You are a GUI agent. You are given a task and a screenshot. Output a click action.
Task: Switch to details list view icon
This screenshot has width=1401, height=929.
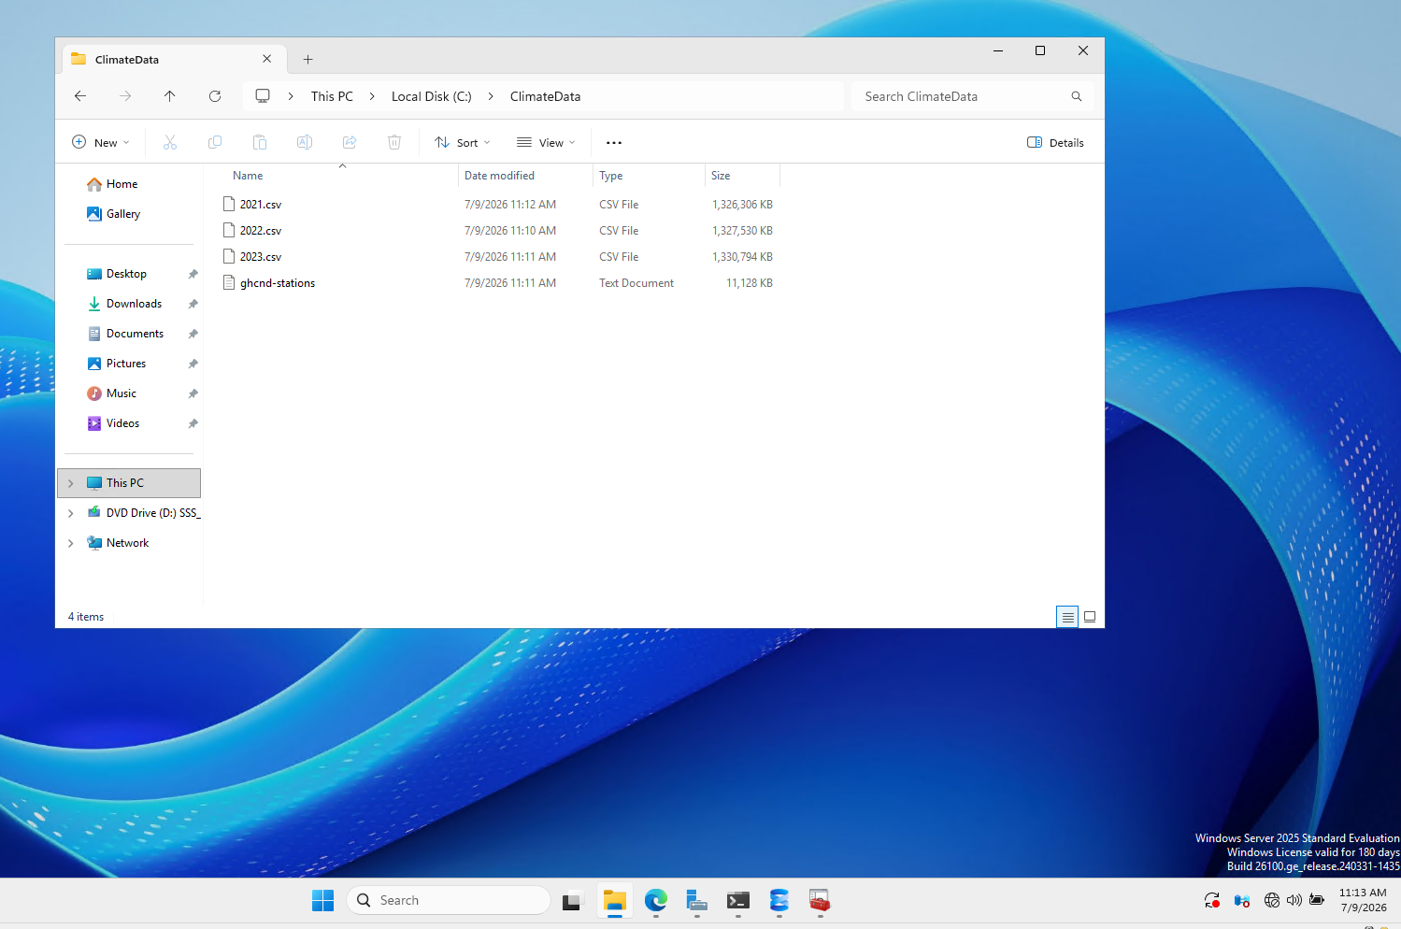(x=1067, y=617)
